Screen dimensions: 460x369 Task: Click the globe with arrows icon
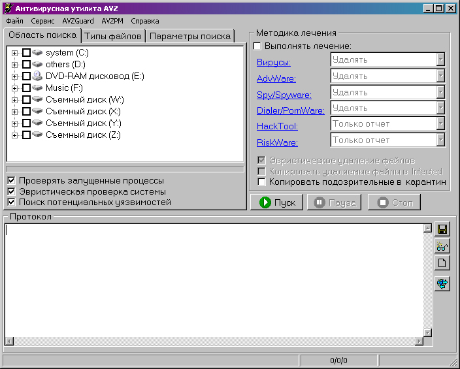tap(442, 283)
